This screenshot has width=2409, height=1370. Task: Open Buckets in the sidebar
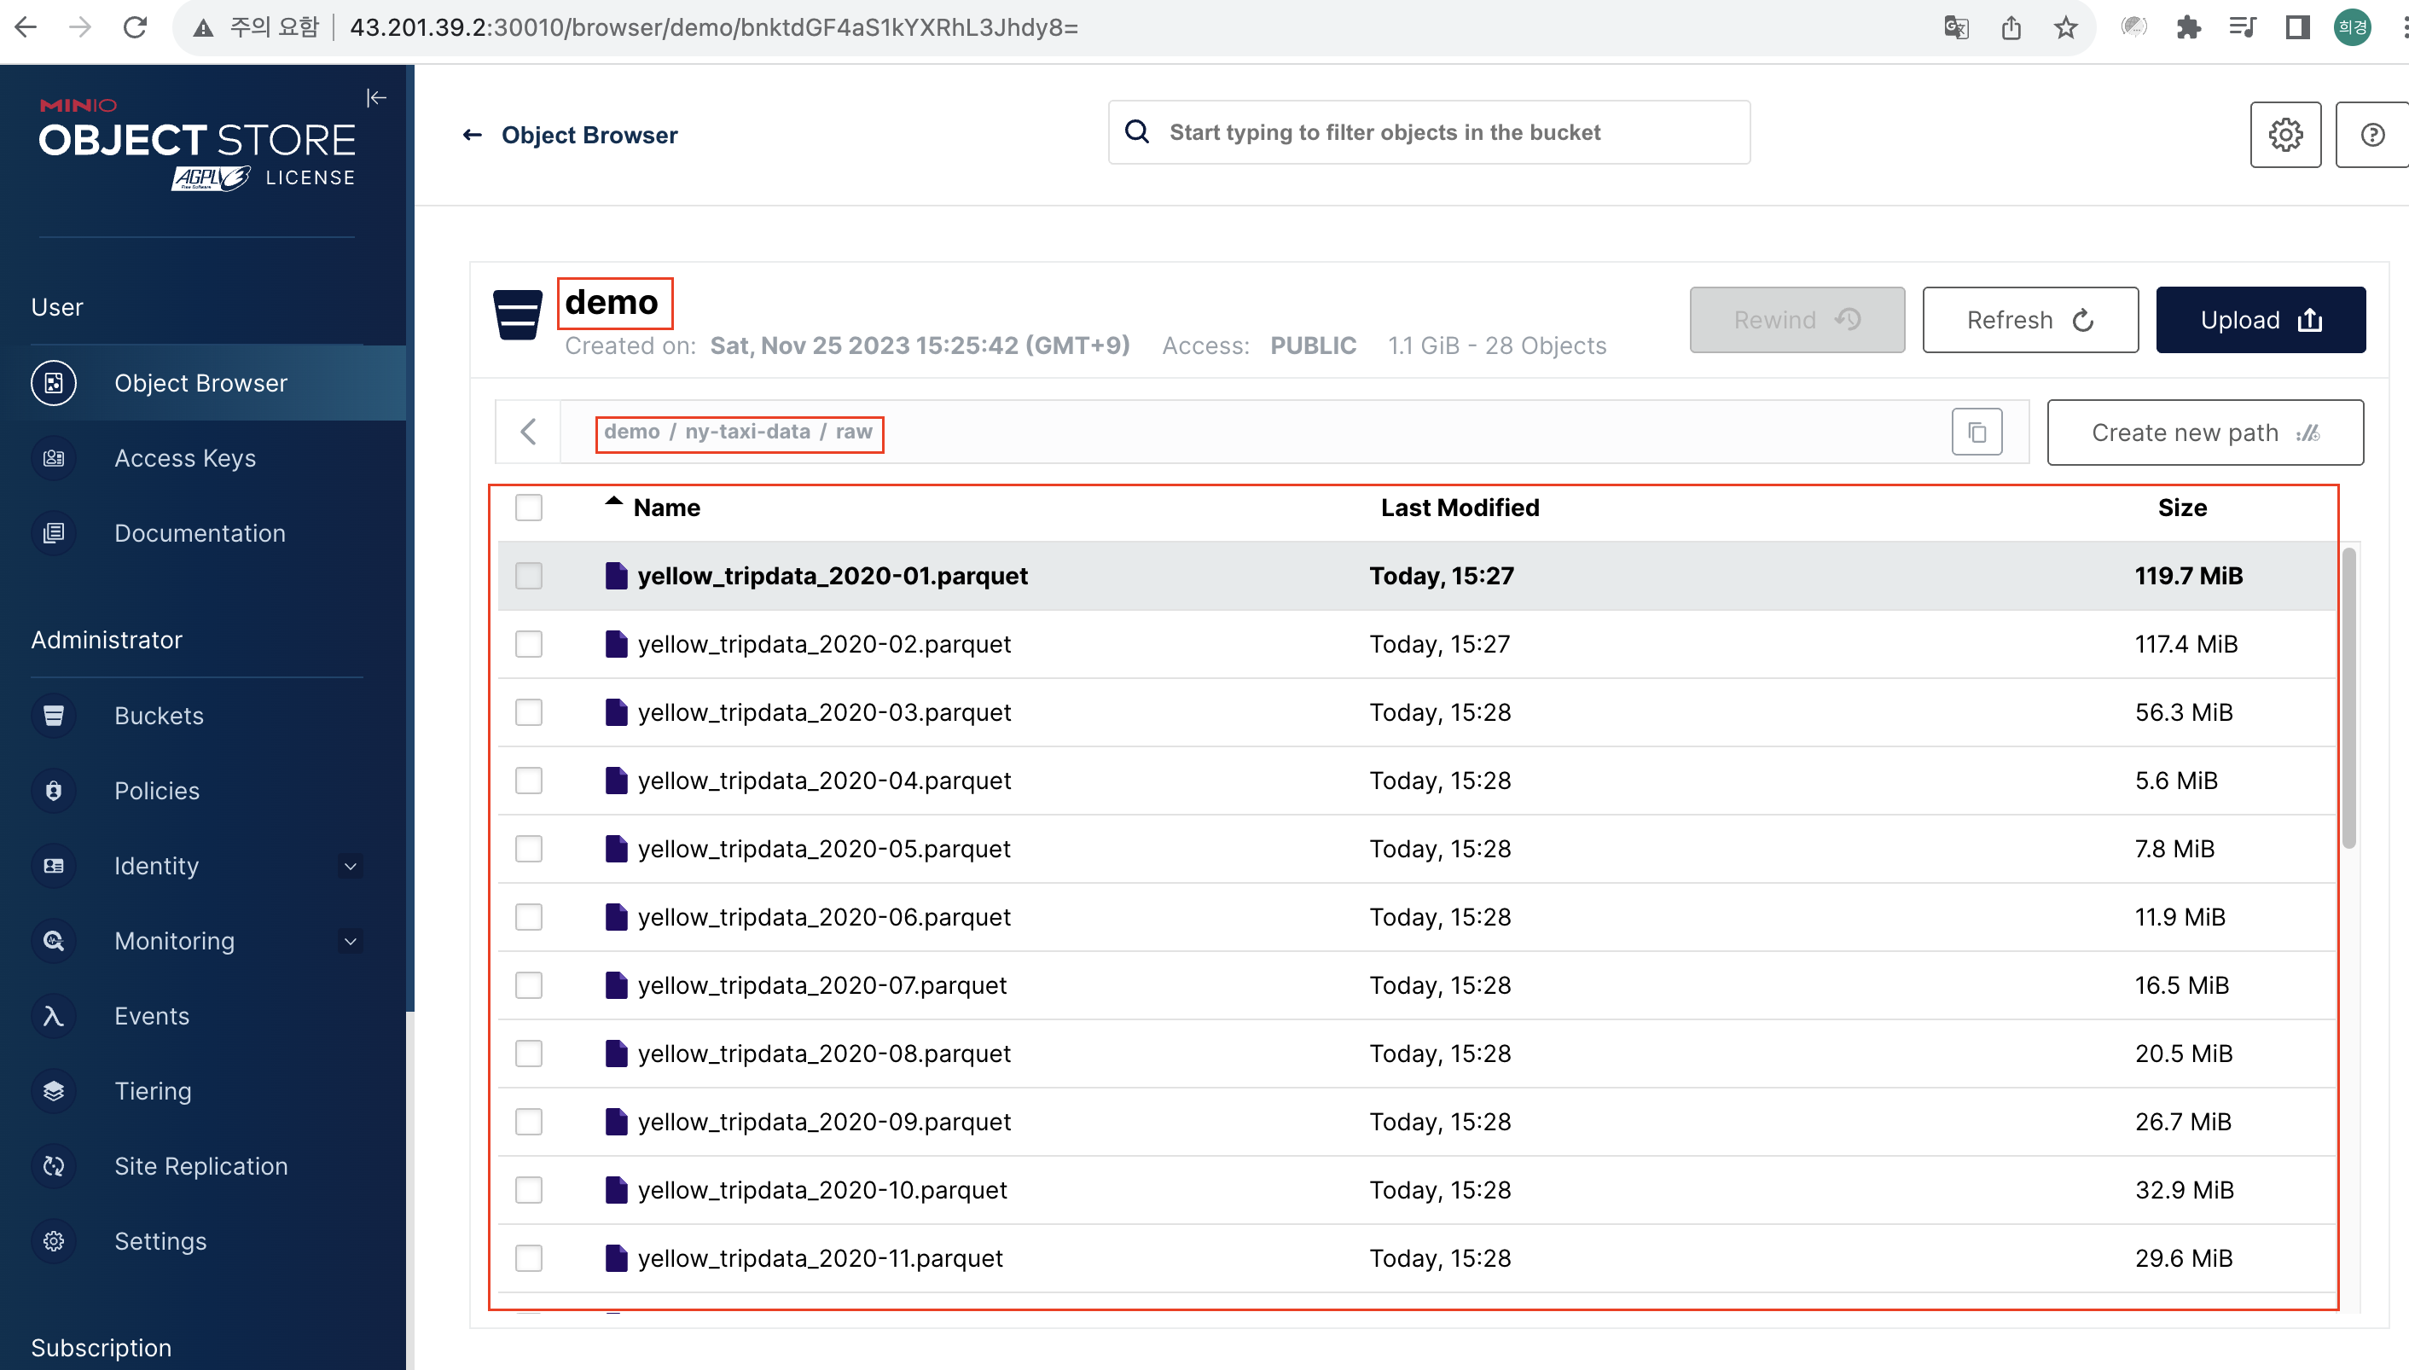pos(159,715)
